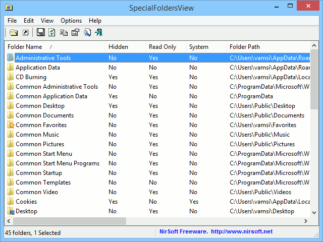This screenshot has width=323, height=242.
Task: Click the folder icon beside Common Video
Action: pos(10,192)
